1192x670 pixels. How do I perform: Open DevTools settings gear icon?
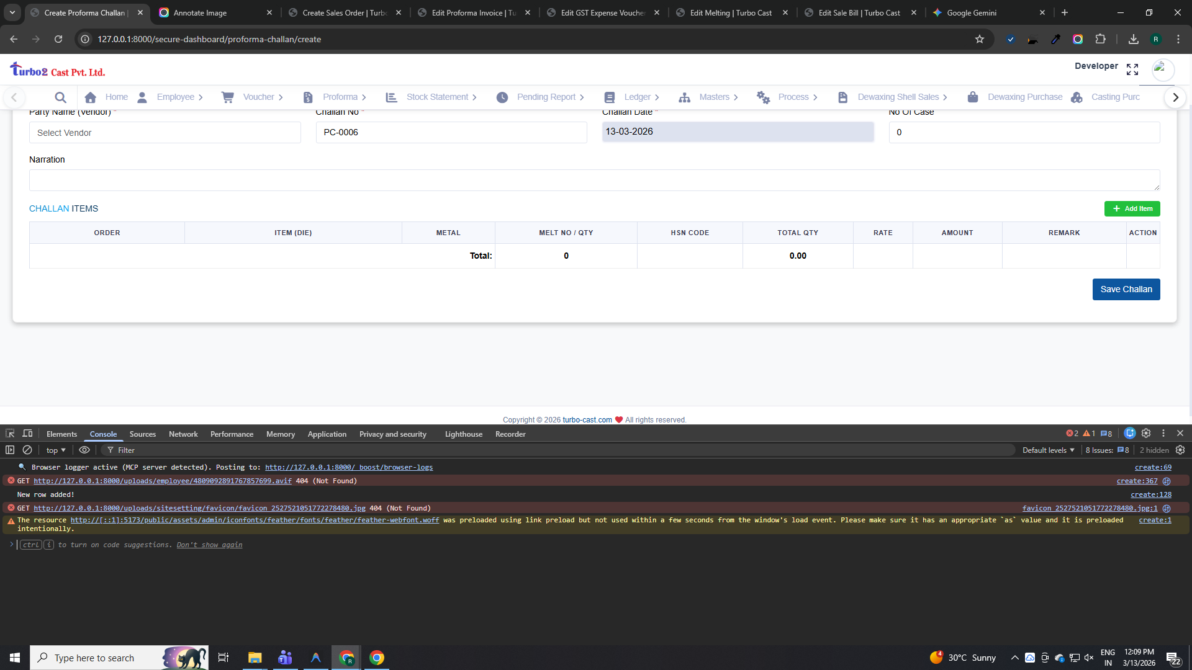pyautogui.click(x=1146, y=434)
